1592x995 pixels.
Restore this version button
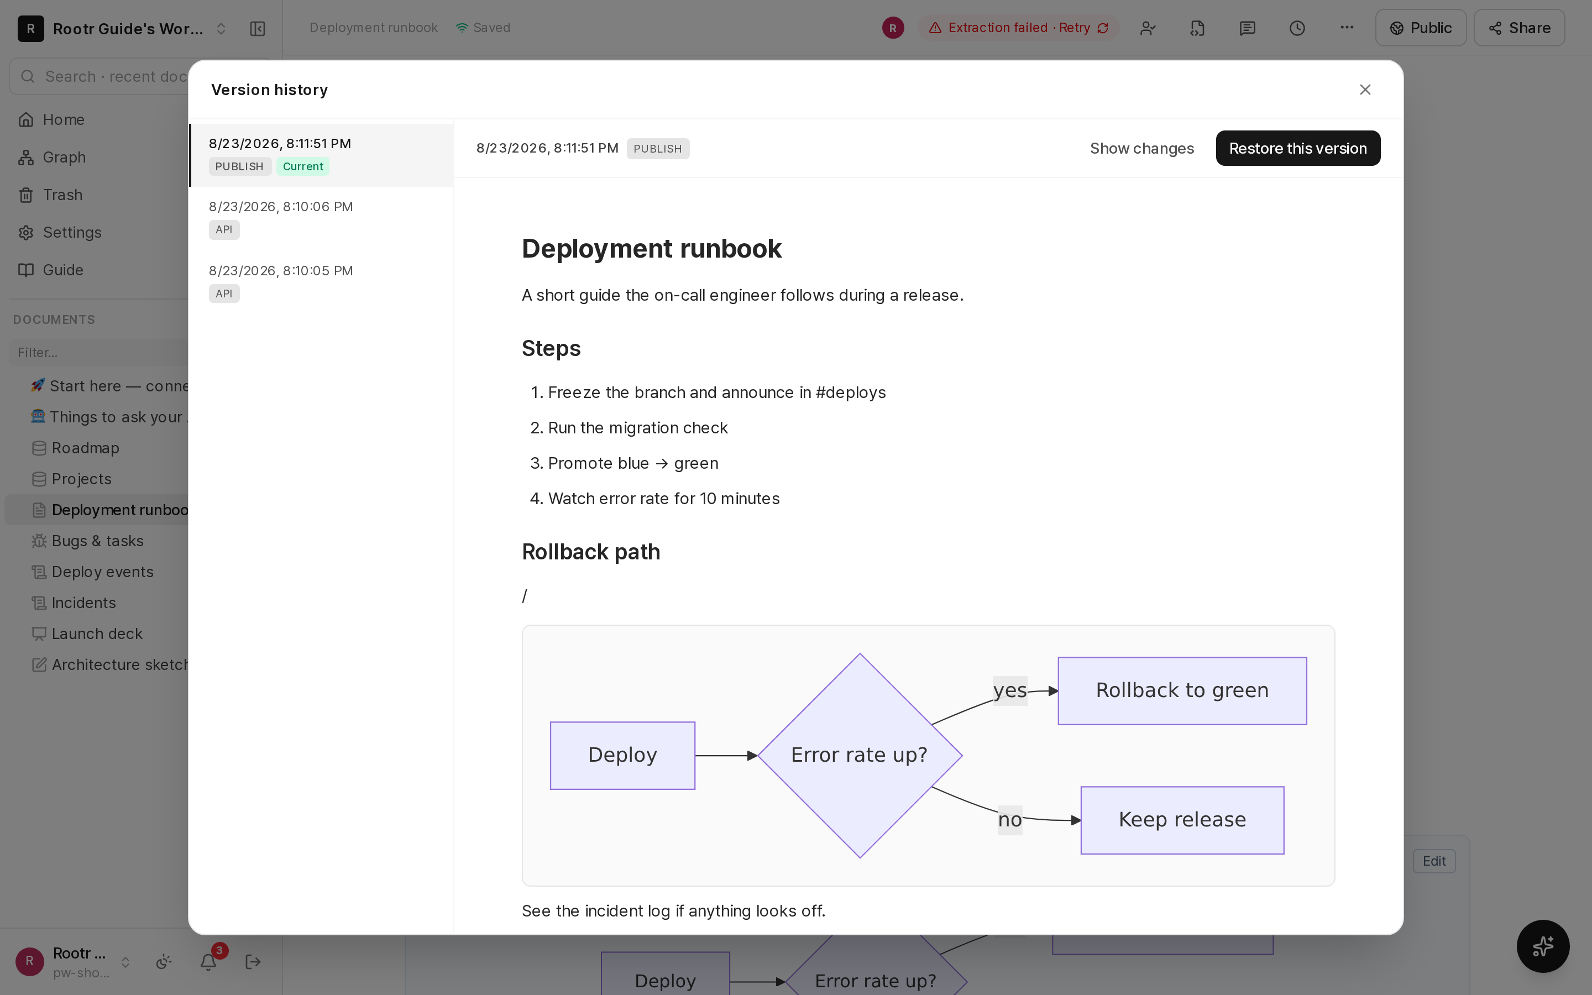pyautogui.click(x=1297, y=148)
